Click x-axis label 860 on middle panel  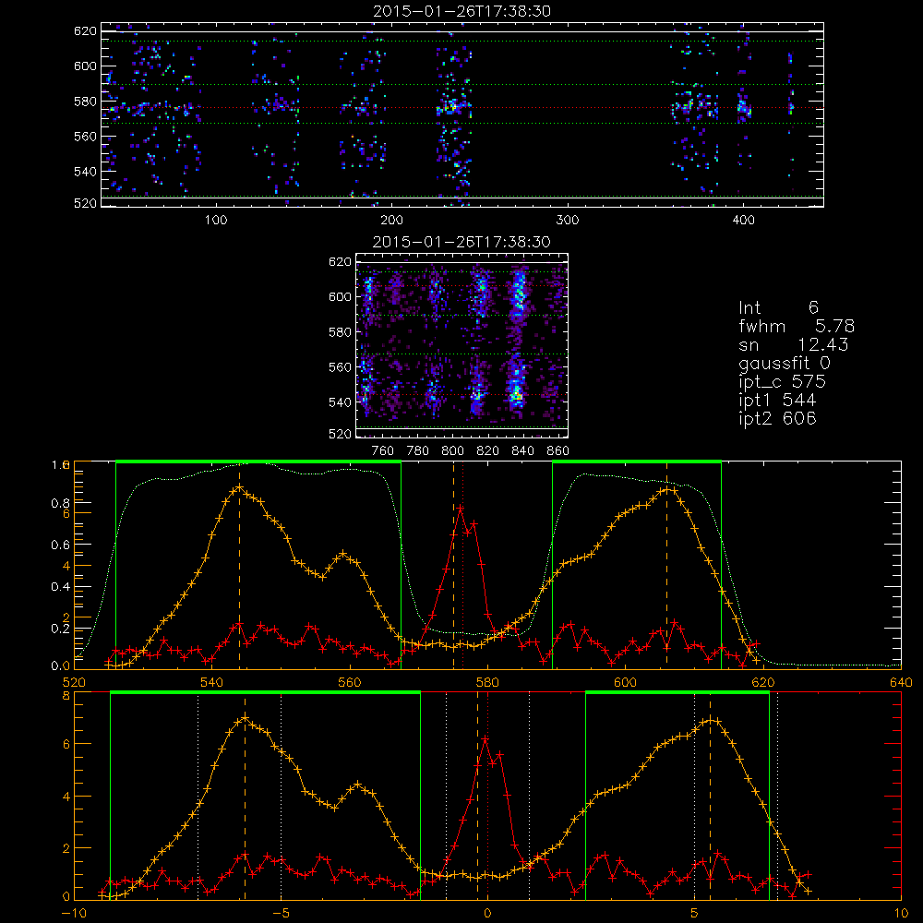(558, 451)
